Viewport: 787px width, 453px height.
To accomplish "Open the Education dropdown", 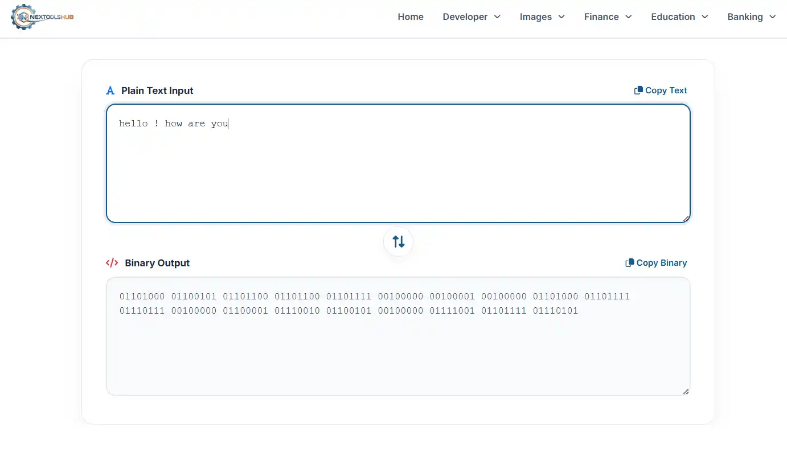I will (x=679, y=17).
